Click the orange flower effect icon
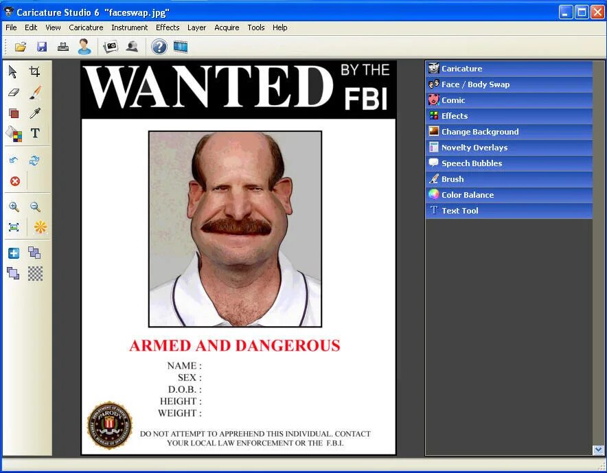The image size is (607, 473). pos(41,227)
